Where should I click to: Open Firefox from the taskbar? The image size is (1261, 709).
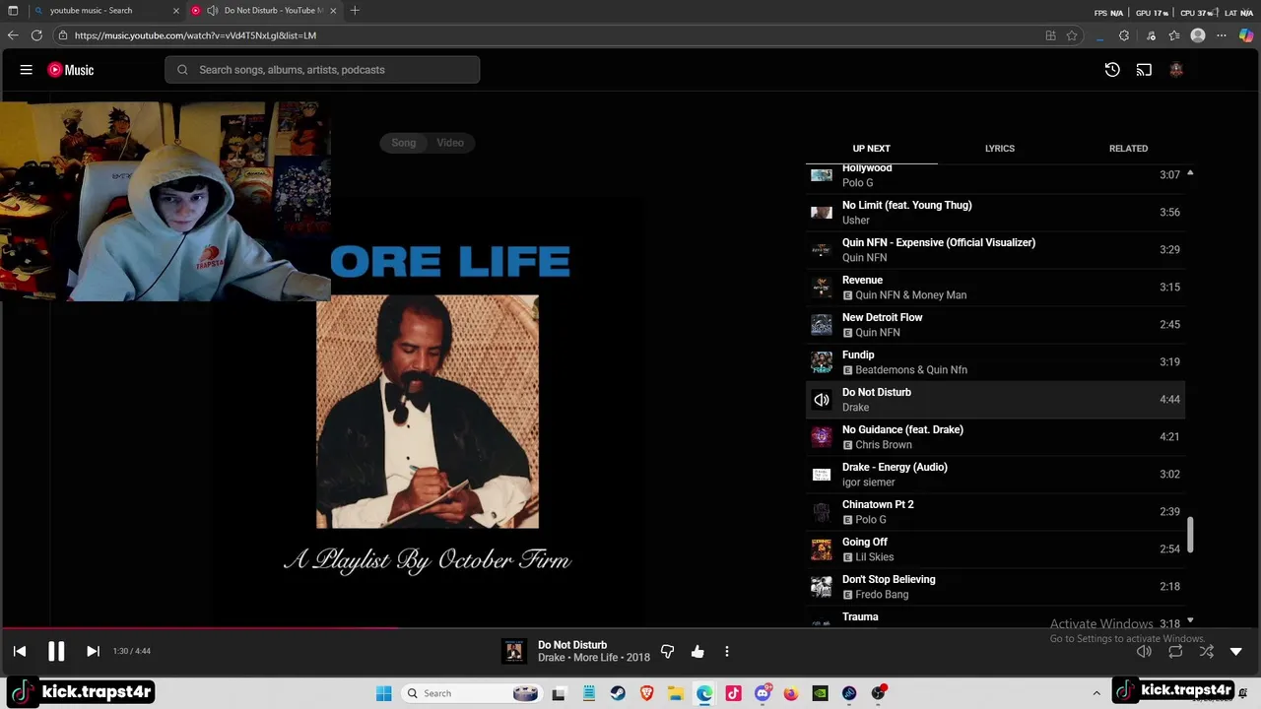click(791, 693)
